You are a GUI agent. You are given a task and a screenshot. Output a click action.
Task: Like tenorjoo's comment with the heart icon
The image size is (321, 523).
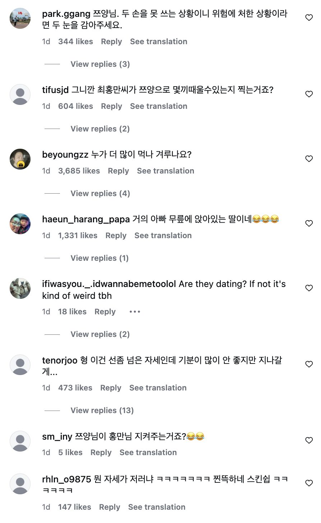point(309,364)
